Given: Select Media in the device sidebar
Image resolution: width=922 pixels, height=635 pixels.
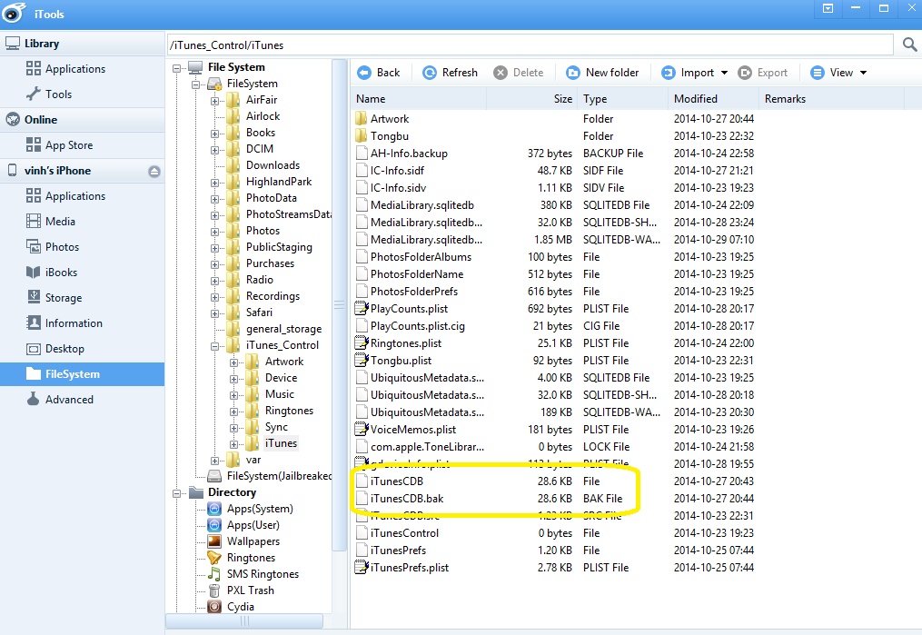Looking at the screenshot, I should click(60, 222).
